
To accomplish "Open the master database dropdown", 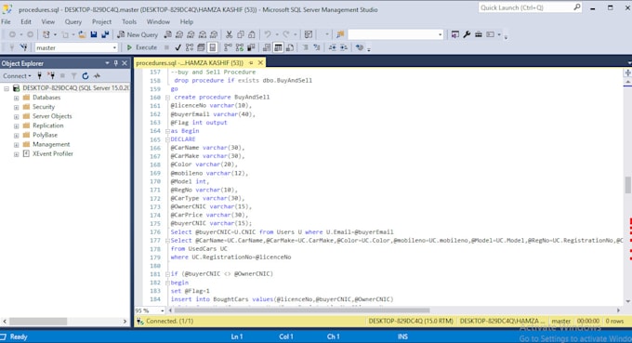I will [114, 47].
